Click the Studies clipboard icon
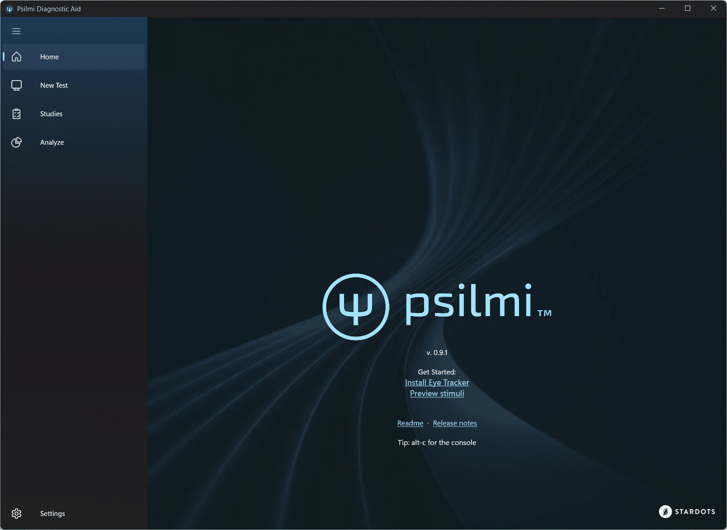Image resolution: width=727 pixels, height=530 pixels. point(17,114)
